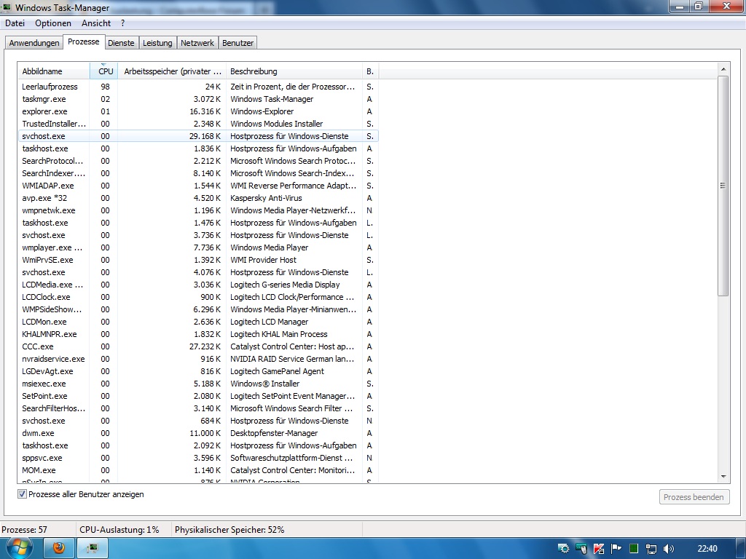Open the ? help menu
Viewport: 746px width, 559px height.
pyautogui.click(x=122, y=23)
